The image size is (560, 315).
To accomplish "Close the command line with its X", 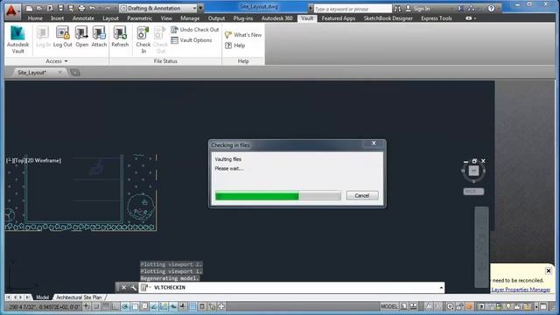I will [123, 288].
